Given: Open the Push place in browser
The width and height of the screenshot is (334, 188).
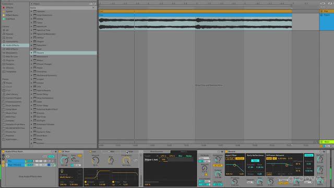Looking at the screenshot, I should [x=8, y=90].
